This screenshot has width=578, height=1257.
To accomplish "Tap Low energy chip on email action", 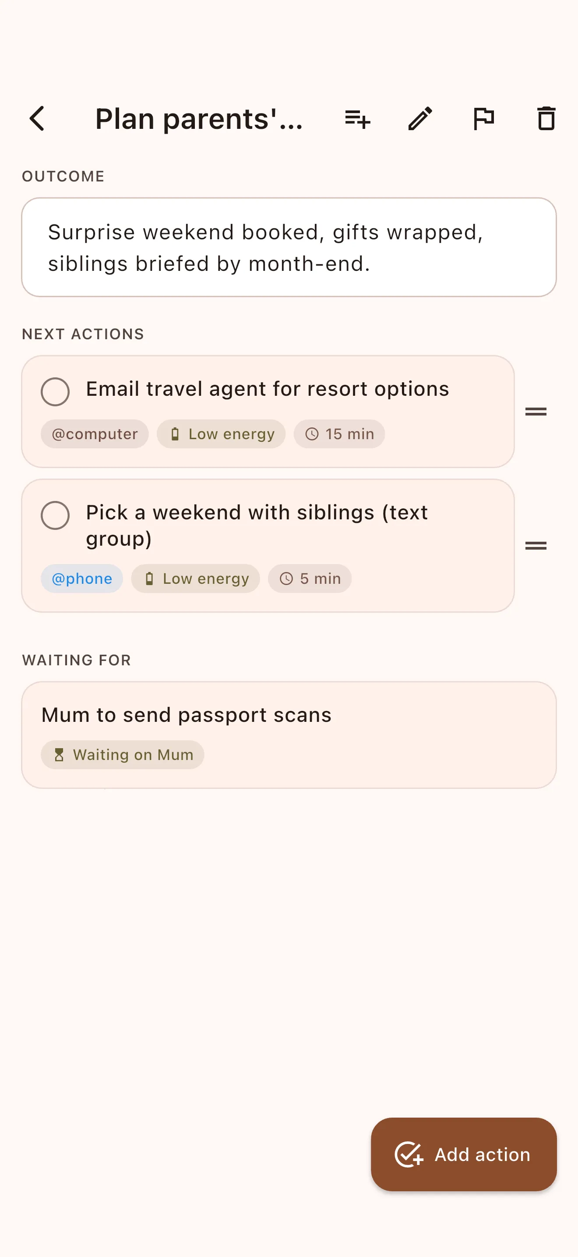I will click(221, 434).
